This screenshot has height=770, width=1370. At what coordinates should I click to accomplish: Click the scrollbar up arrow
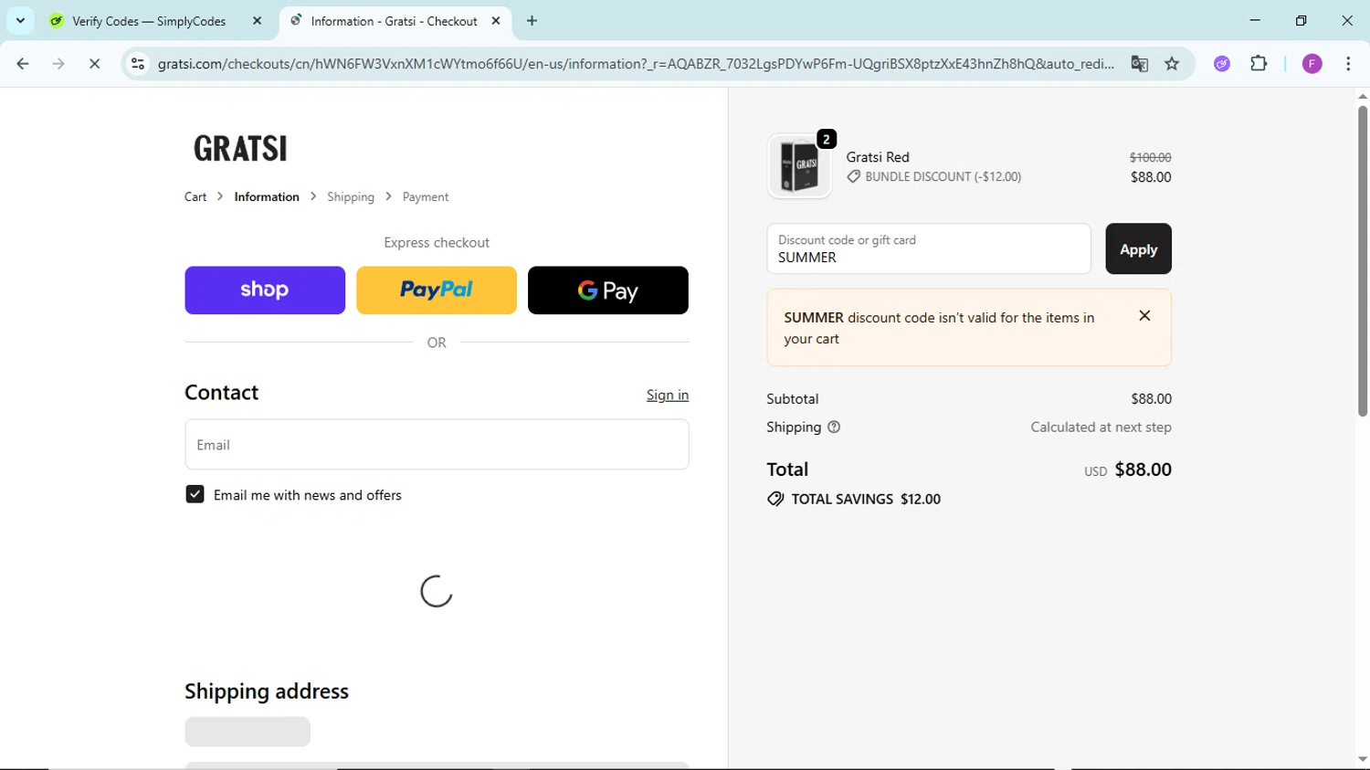[x=1362, y=96]
